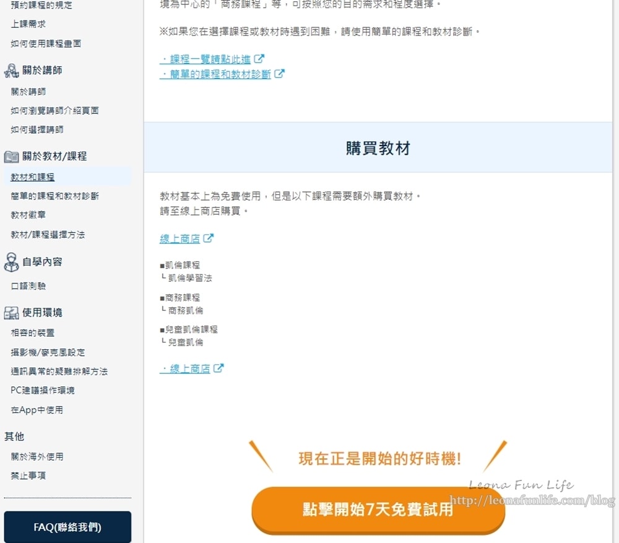Click the 使用環境 device icon
619x543 pixels.
click(11, 313)
